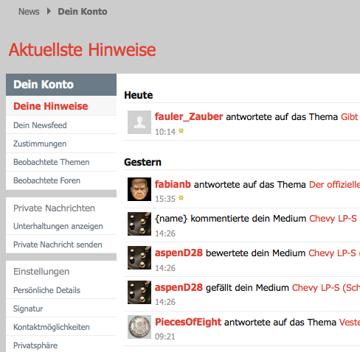Select Beobachtete Foren menu item
The height and width of the screenshot is (352, 360).
61,180
